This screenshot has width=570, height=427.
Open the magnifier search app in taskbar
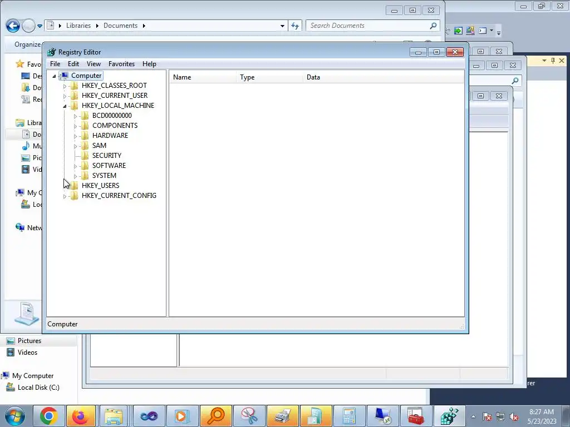215,416
